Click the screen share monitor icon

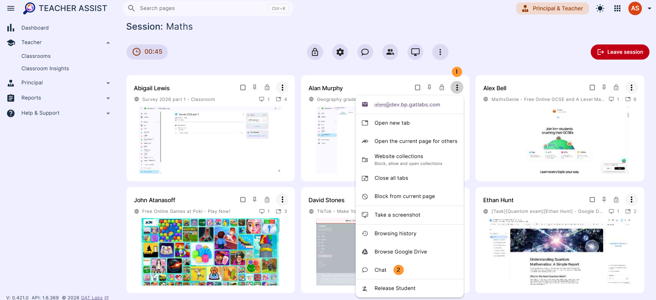tap(415, 52)
